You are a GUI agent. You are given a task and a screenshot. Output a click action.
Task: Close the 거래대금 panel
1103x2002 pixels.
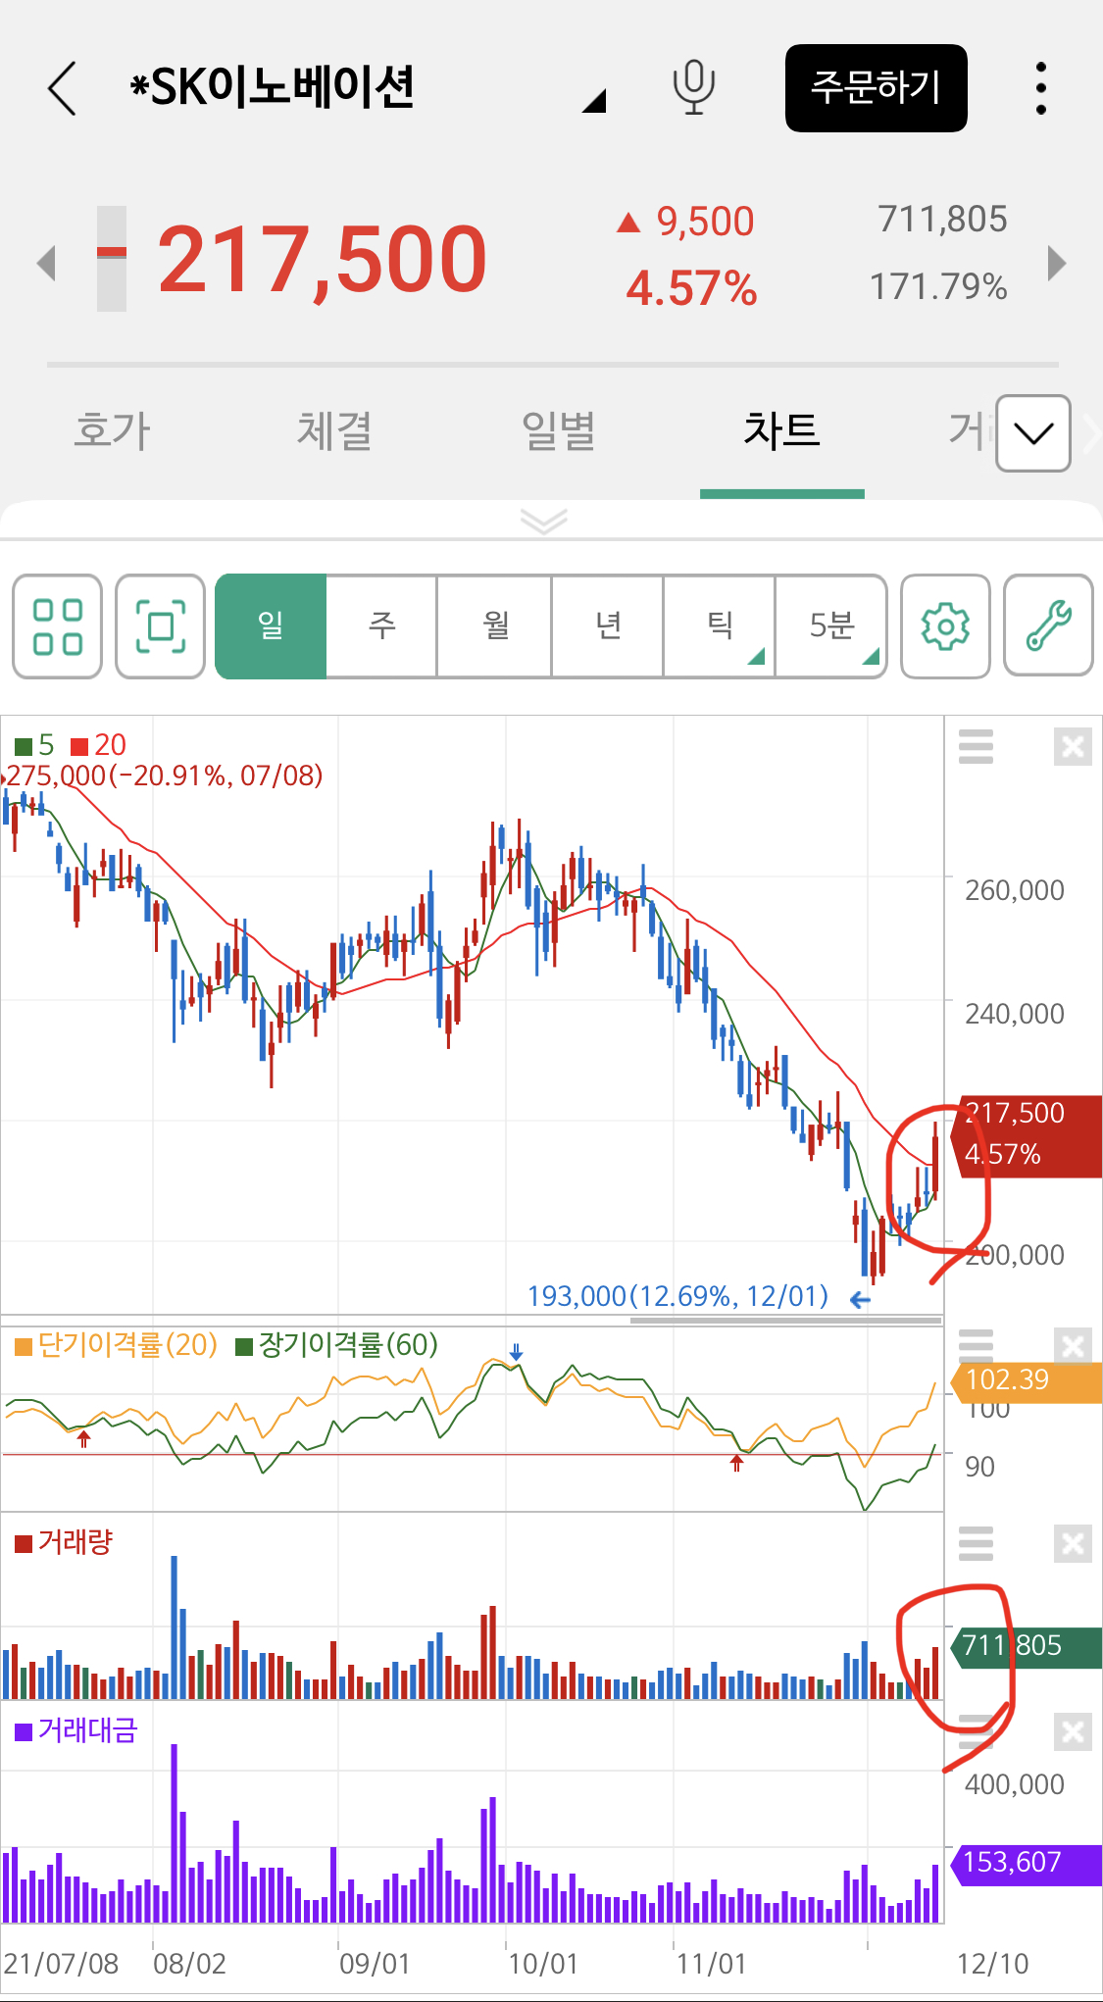(x=1074, y=1732)
